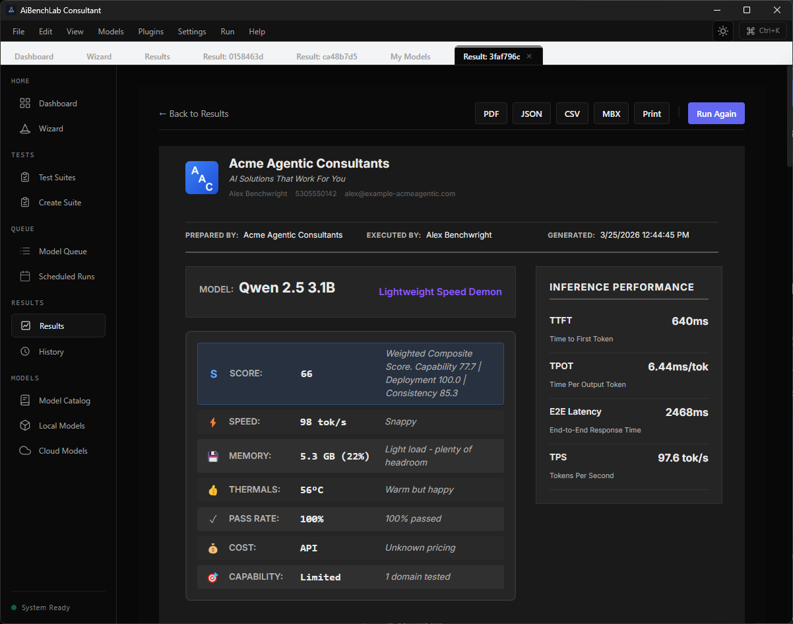Click the 5305550142 phone number
Screen dimensions: 793x624
tap(316, 193)
